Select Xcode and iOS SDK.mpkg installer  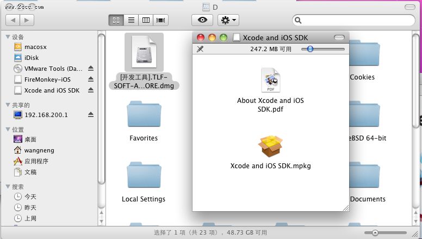click(270, 152)
